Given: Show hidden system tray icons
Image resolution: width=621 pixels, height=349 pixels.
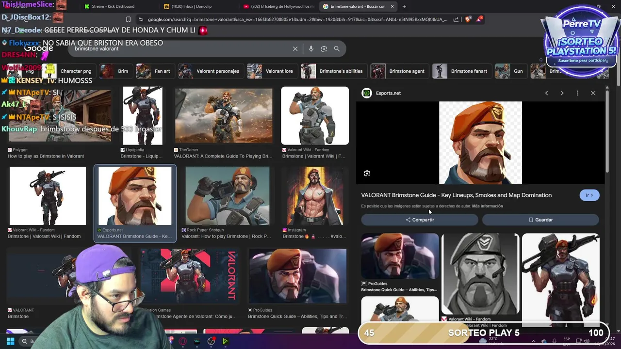Looking at the screenshot, I should 533,341.
